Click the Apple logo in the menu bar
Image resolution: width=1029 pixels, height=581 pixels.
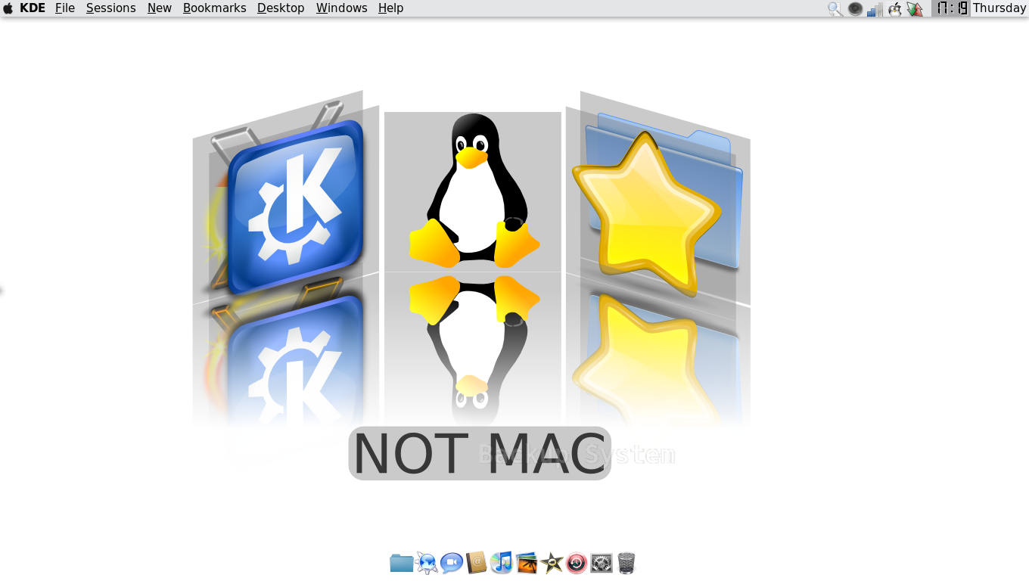tap(8, 8)
